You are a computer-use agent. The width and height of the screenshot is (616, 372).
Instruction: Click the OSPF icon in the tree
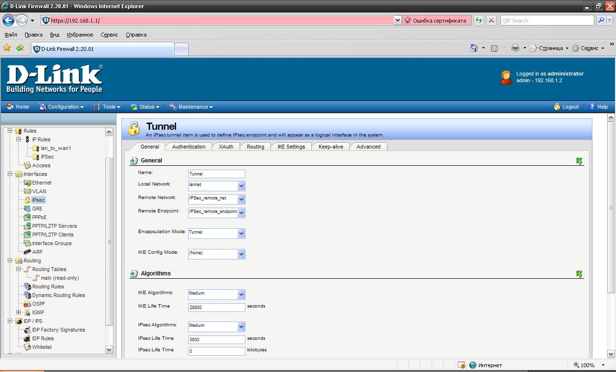(x=27, y=304)
